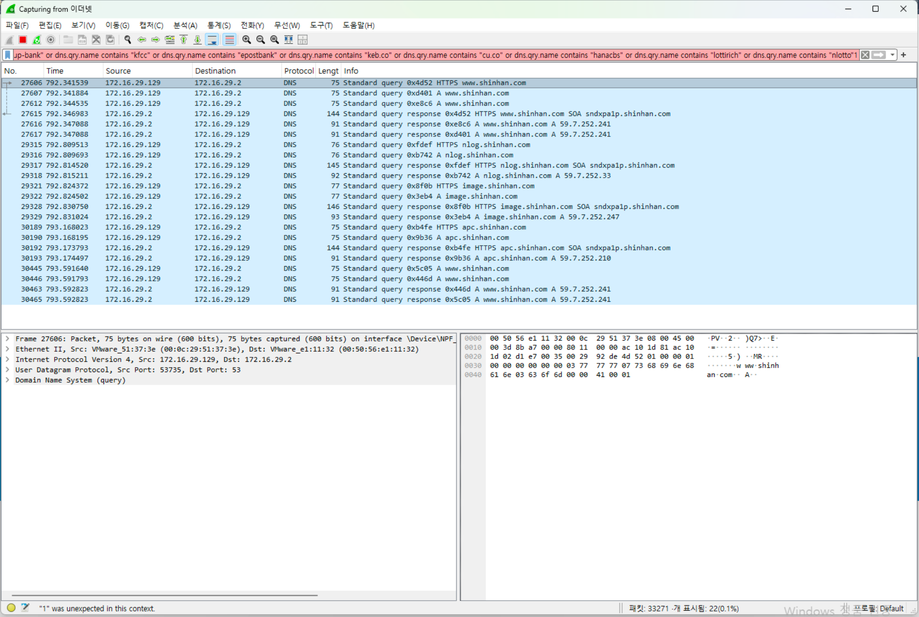Restart the current capture
The width and height of the screenshot is (919, 617).
[36, 40]
